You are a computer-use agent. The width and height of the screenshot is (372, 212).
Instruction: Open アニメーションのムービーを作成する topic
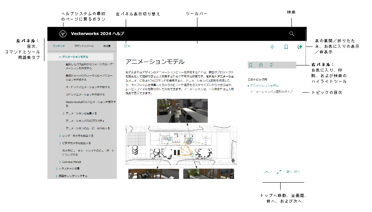pos(88,128)
